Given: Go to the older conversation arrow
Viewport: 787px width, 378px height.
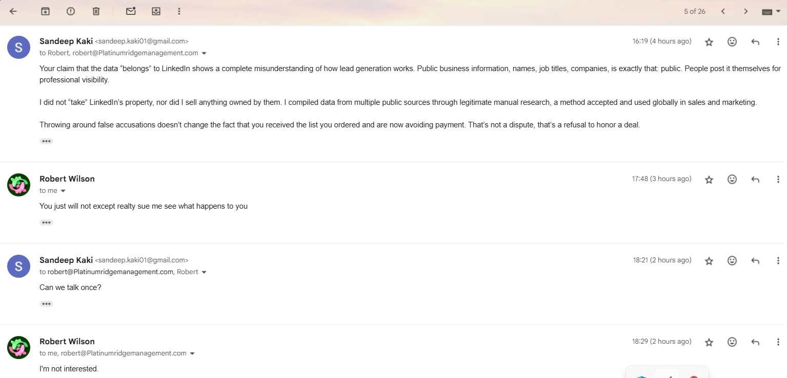Looking at the screenshot, I should (x=746, y=11).
